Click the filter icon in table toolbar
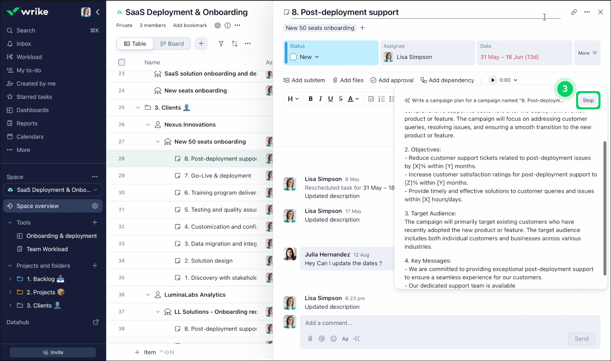The height and width of the screenshot is (361, 611). coord(221,44)
